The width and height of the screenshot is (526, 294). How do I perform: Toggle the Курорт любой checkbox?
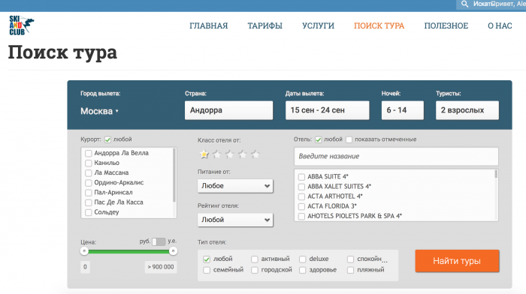(107, 139)
